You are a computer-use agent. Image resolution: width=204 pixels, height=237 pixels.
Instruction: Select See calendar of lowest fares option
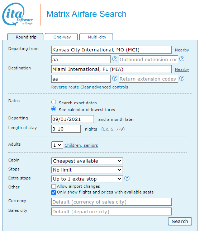(54, 109)
